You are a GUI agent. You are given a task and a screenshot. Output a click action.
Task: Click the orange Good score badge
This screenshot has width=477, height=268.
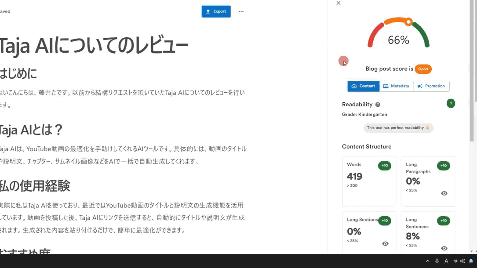423,69
